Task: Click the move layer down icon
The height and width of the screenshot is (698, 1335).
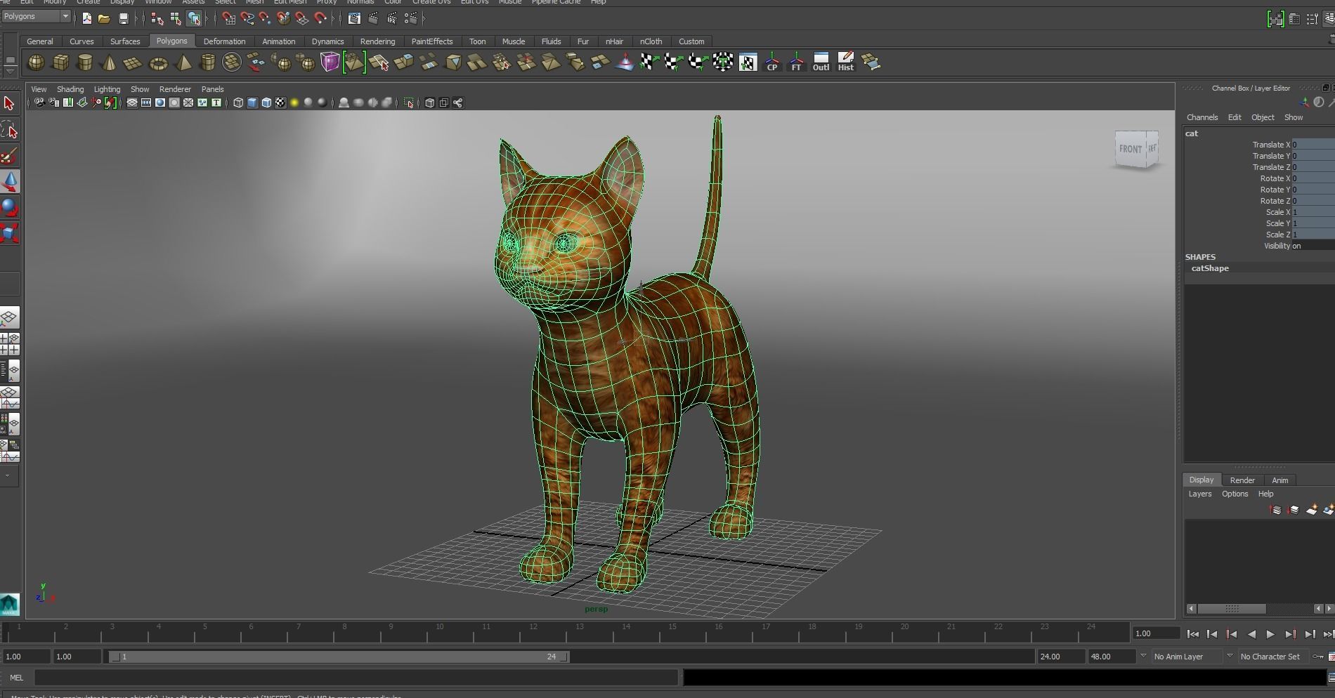Action: coord(1294,510)
